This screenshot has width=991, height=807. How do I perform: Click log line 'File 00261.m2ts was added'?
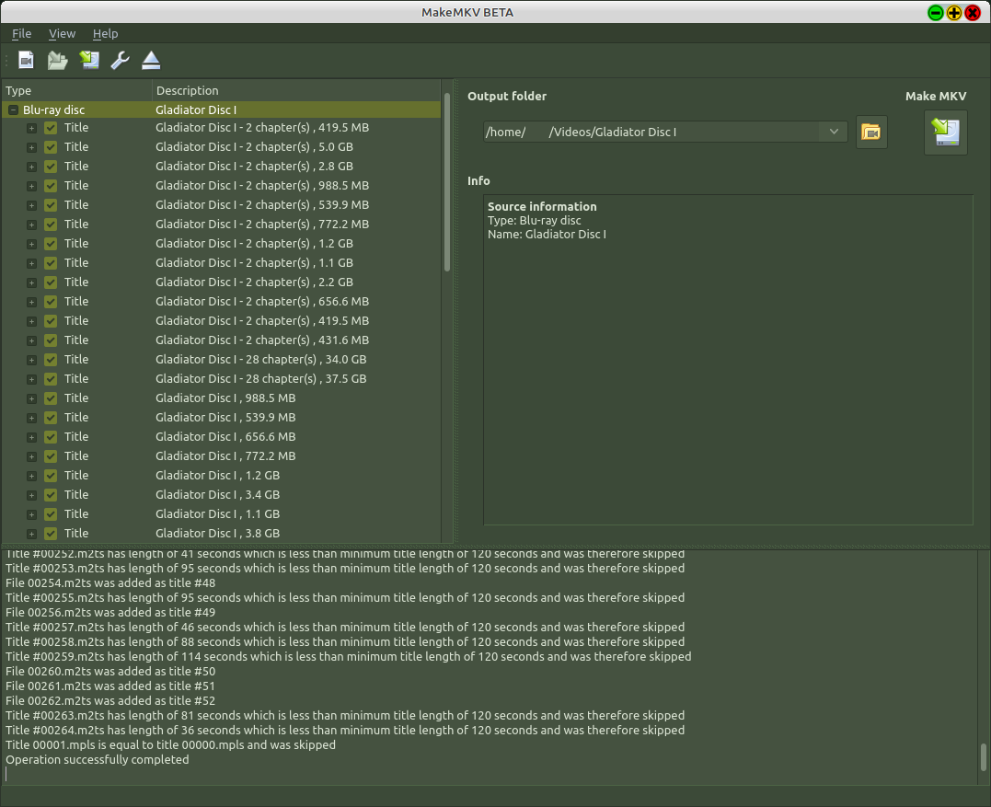tap(110, 686)
